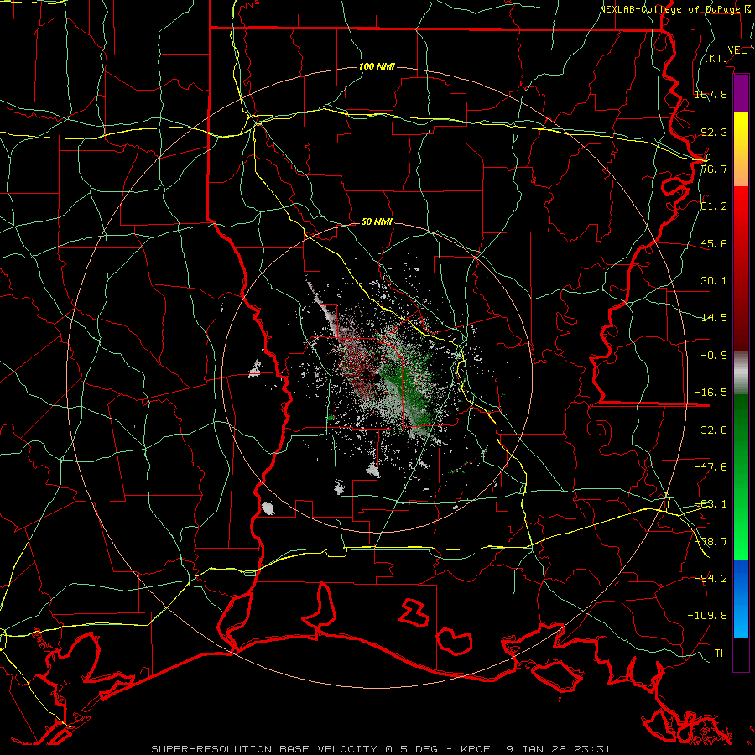Click the purple segment of the velocity color bar

coord(741,93)
